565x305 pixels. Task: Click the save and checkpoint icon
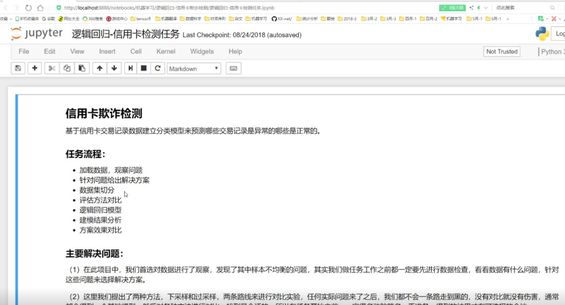pyautogui.click(x=18, y=68)
